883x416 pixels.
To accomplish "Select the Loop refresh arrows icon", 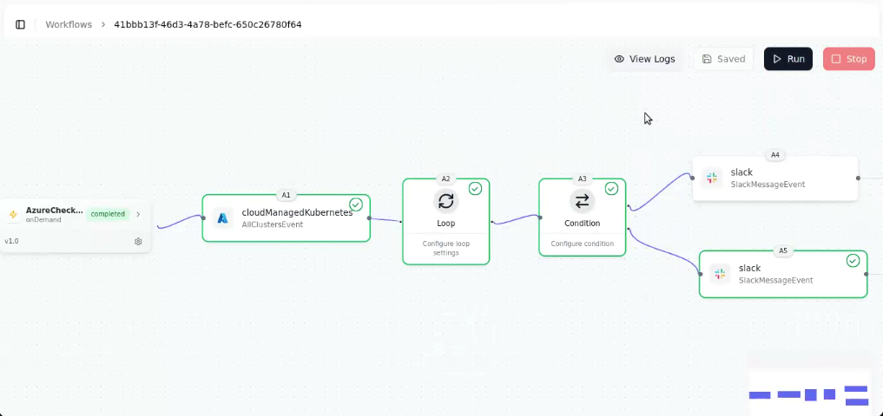I will (x=446, y=201).
